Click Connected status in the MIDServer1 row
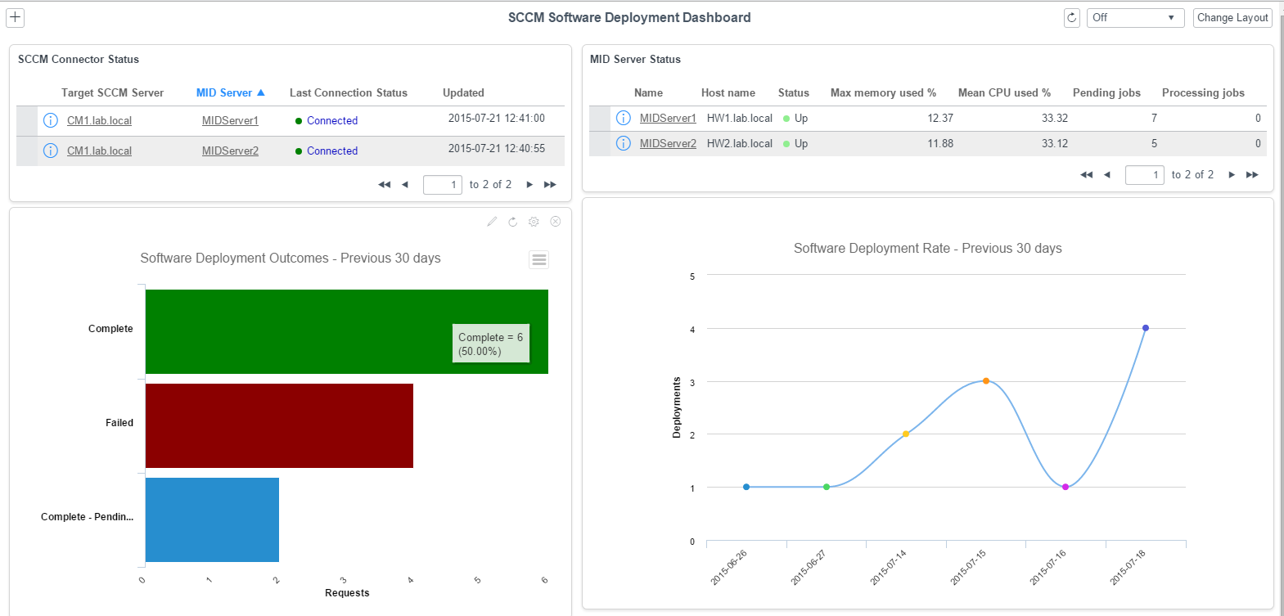 pos(332,120)
